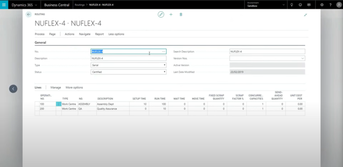
Task: Click the ellipsis lookup in the No. field
Action: coord(164,51)
